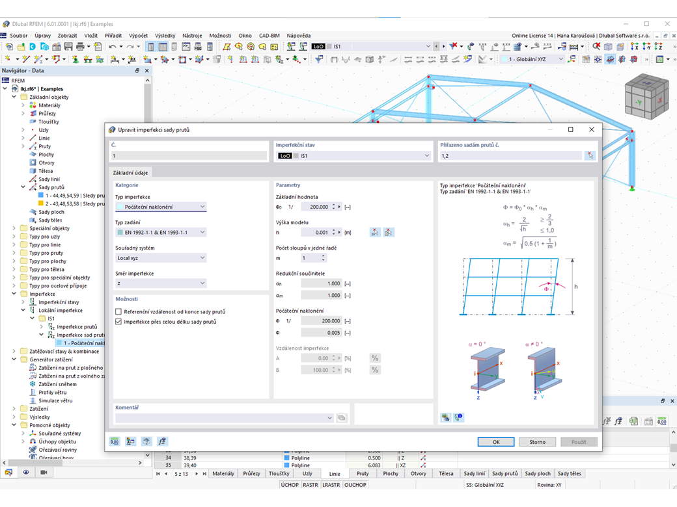677x507 pixels.
Task: Click blue swatch of Polyline row 34
Action: [x=286, y=458]
